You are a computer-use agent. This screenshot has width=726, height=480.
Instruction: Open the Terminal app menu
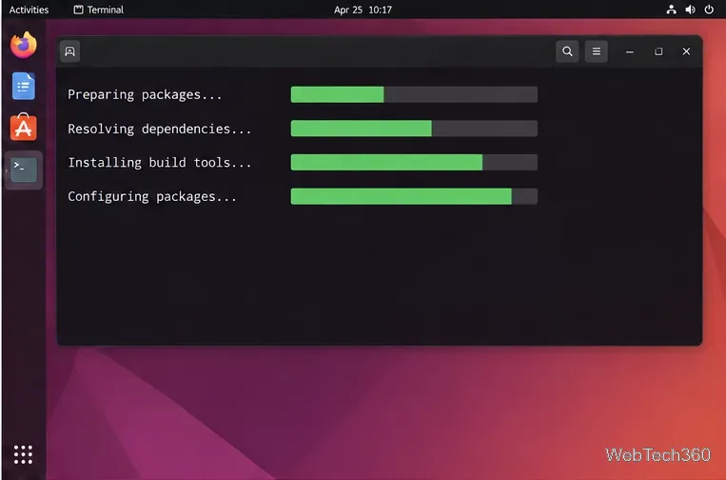click(x=99, y=10)
